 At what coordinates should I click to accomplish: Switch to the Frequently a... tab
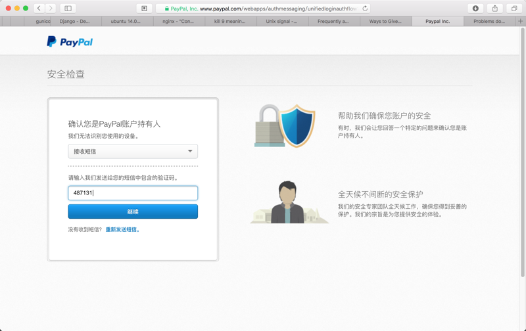click(x=334, y=21)
